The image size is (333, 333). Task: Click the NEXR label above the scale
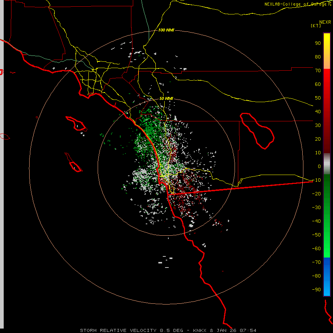[325, 22]
